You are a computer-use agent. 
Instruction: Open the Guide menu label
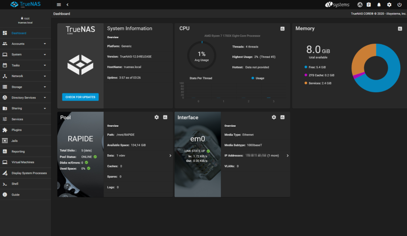click(16, 195)
